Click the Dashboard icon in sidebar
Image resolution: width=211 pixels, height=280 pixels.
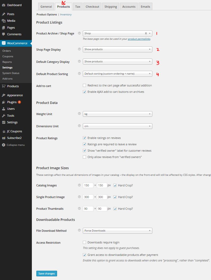[x=3, y=5]
